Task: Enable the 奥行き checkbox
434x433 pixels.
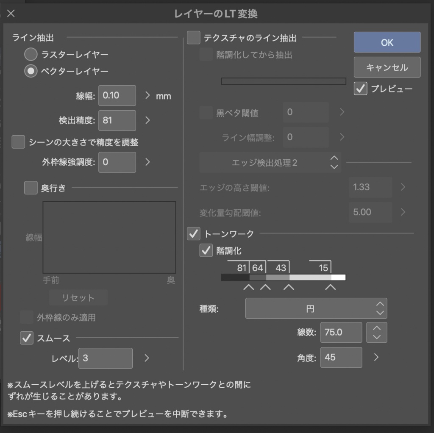Action: point(30,188)
